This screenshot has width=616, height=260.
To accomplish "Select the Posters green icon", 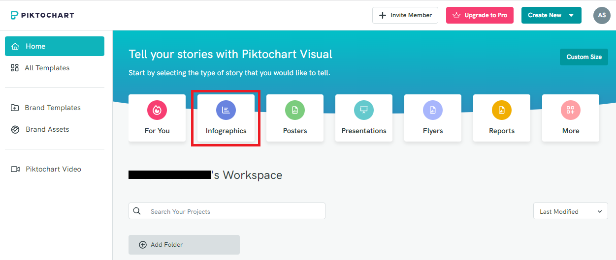I will 295,110.
